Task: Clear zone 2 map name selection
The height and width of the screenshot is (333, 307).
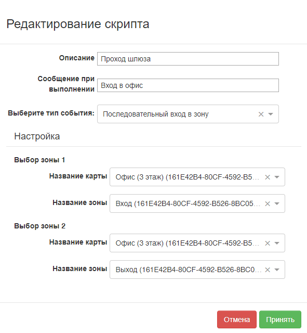Action: click(268, 243)
